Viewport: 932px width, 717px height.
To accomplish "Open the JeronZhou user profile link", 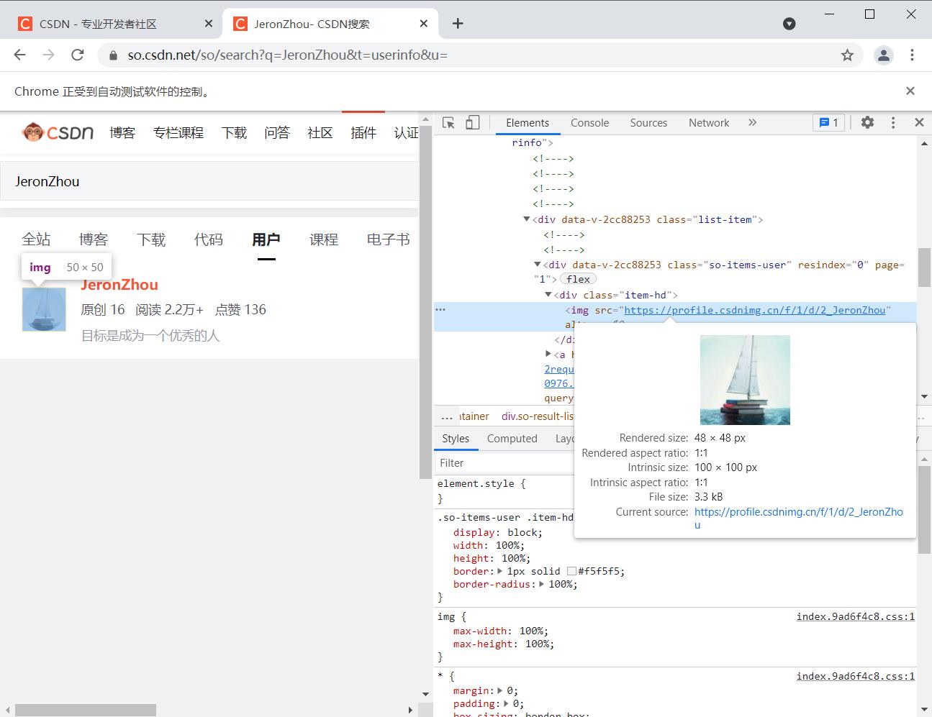I will point(119,285).
